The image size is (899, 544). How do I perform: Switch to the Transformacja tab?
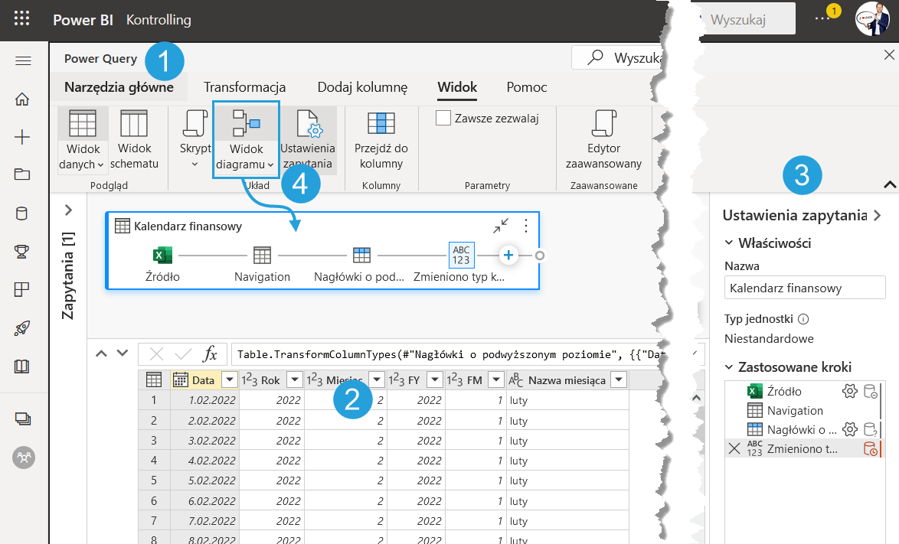click(x=244, y=87)
